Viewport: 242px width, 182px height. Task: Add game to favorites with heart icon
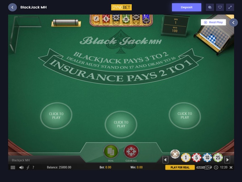coord(220,7)
